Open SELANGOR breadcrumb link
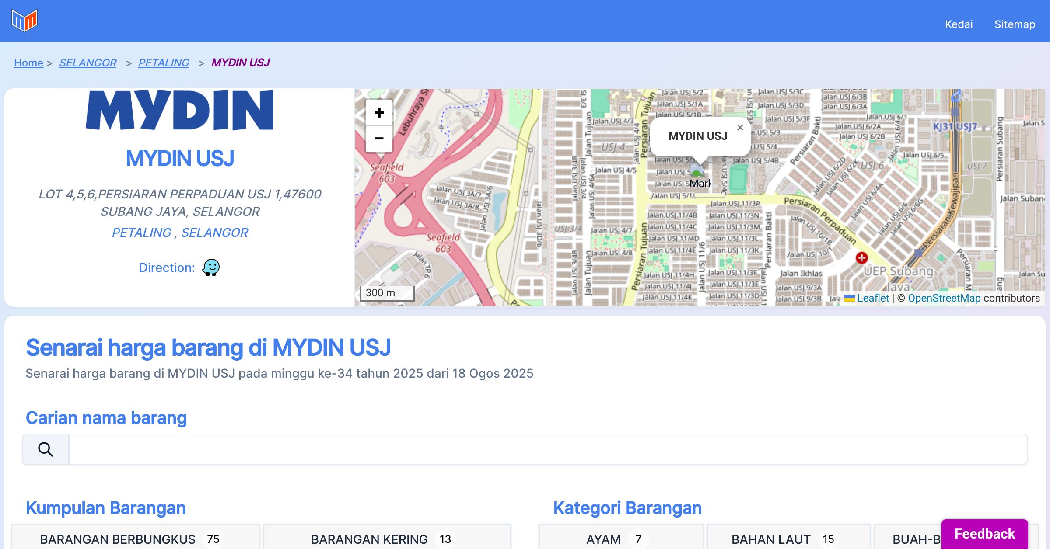Image resolution: width=1050 pixels, height=549 pixels. click(87, 63)
